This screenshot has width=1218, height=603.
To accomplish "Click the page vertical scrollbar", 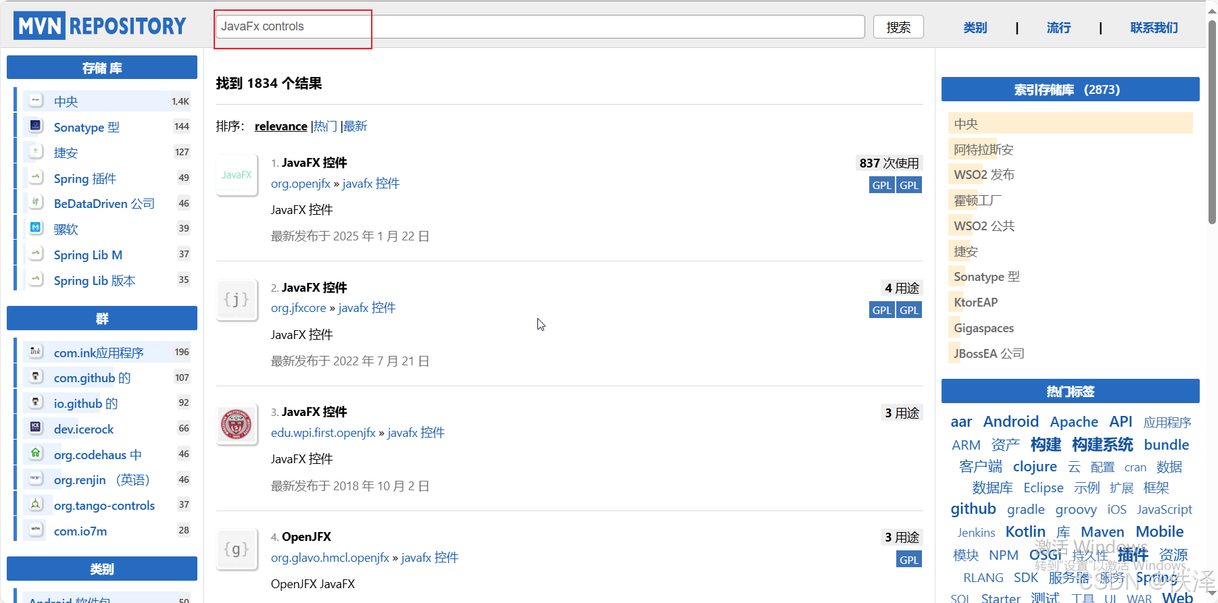I will click(1212, 122).
